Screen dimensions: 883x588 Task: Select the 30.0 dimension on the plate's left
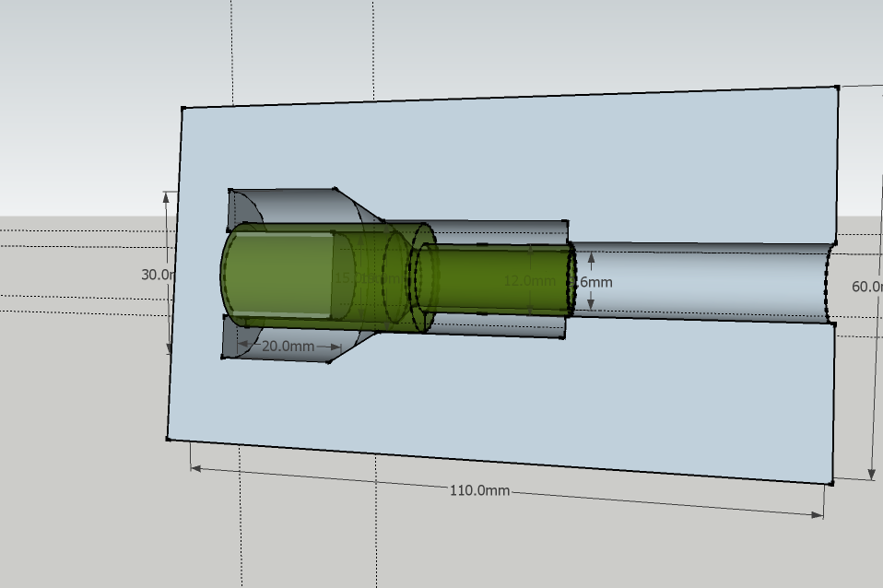pyautogui.click(x=155, y=275)
